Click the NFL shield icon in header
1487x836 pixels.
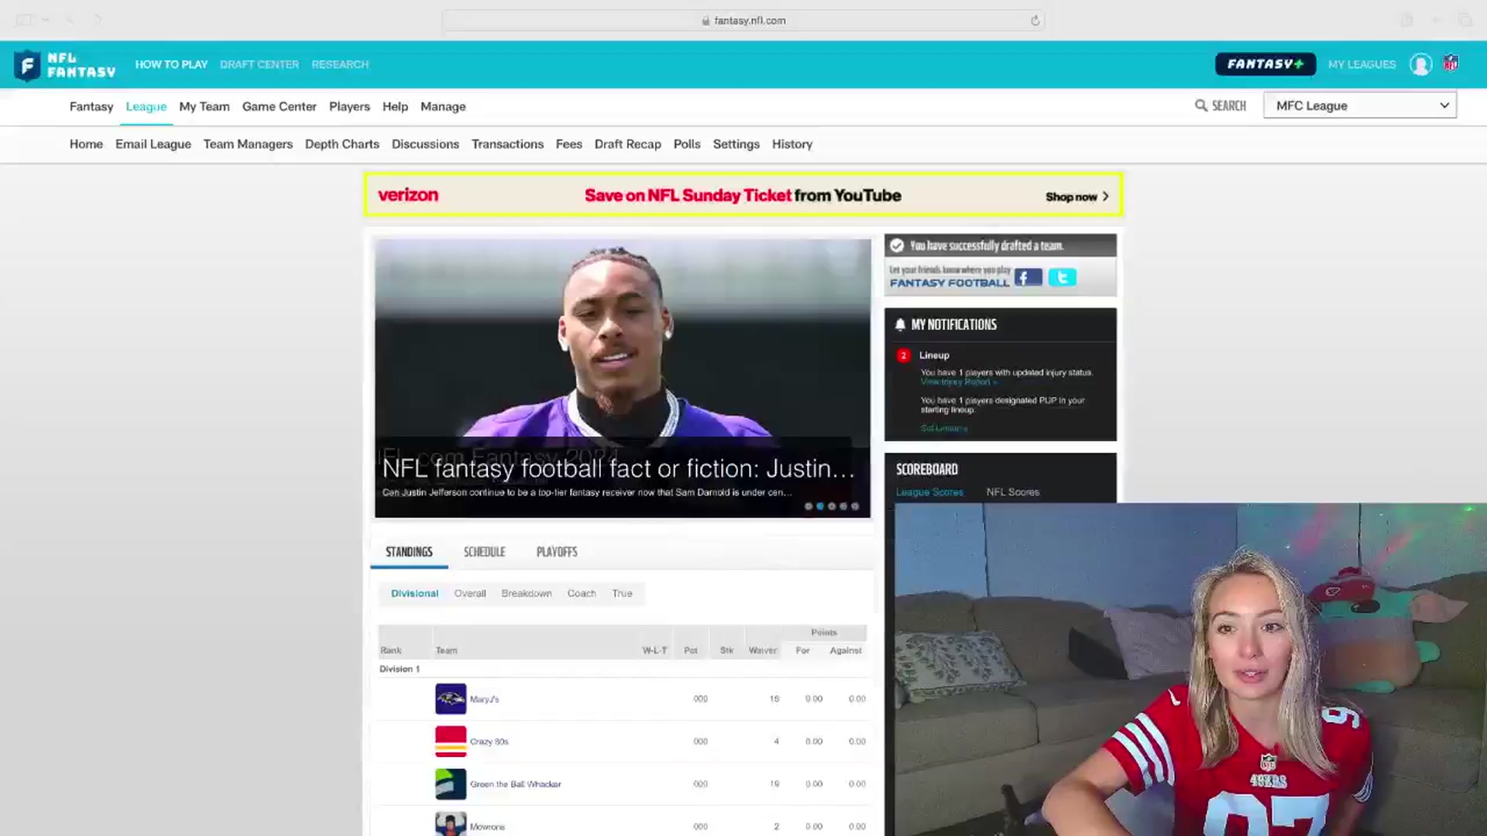coord(1451,63)
